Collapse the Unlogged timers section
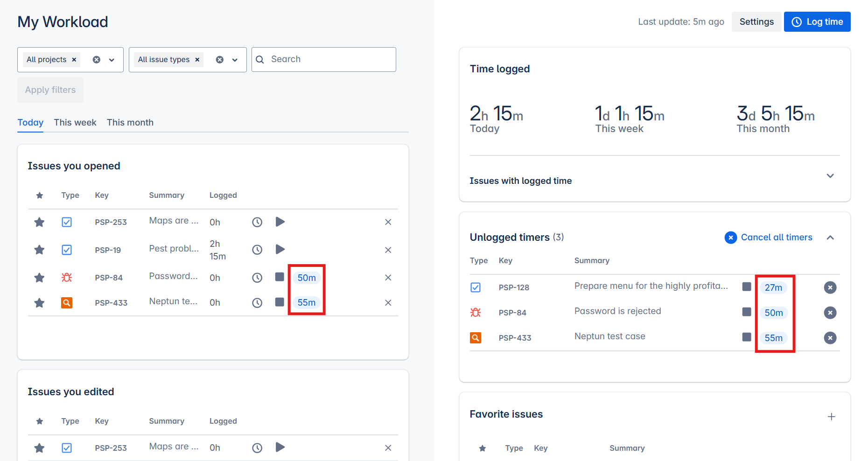 point(830,237)
